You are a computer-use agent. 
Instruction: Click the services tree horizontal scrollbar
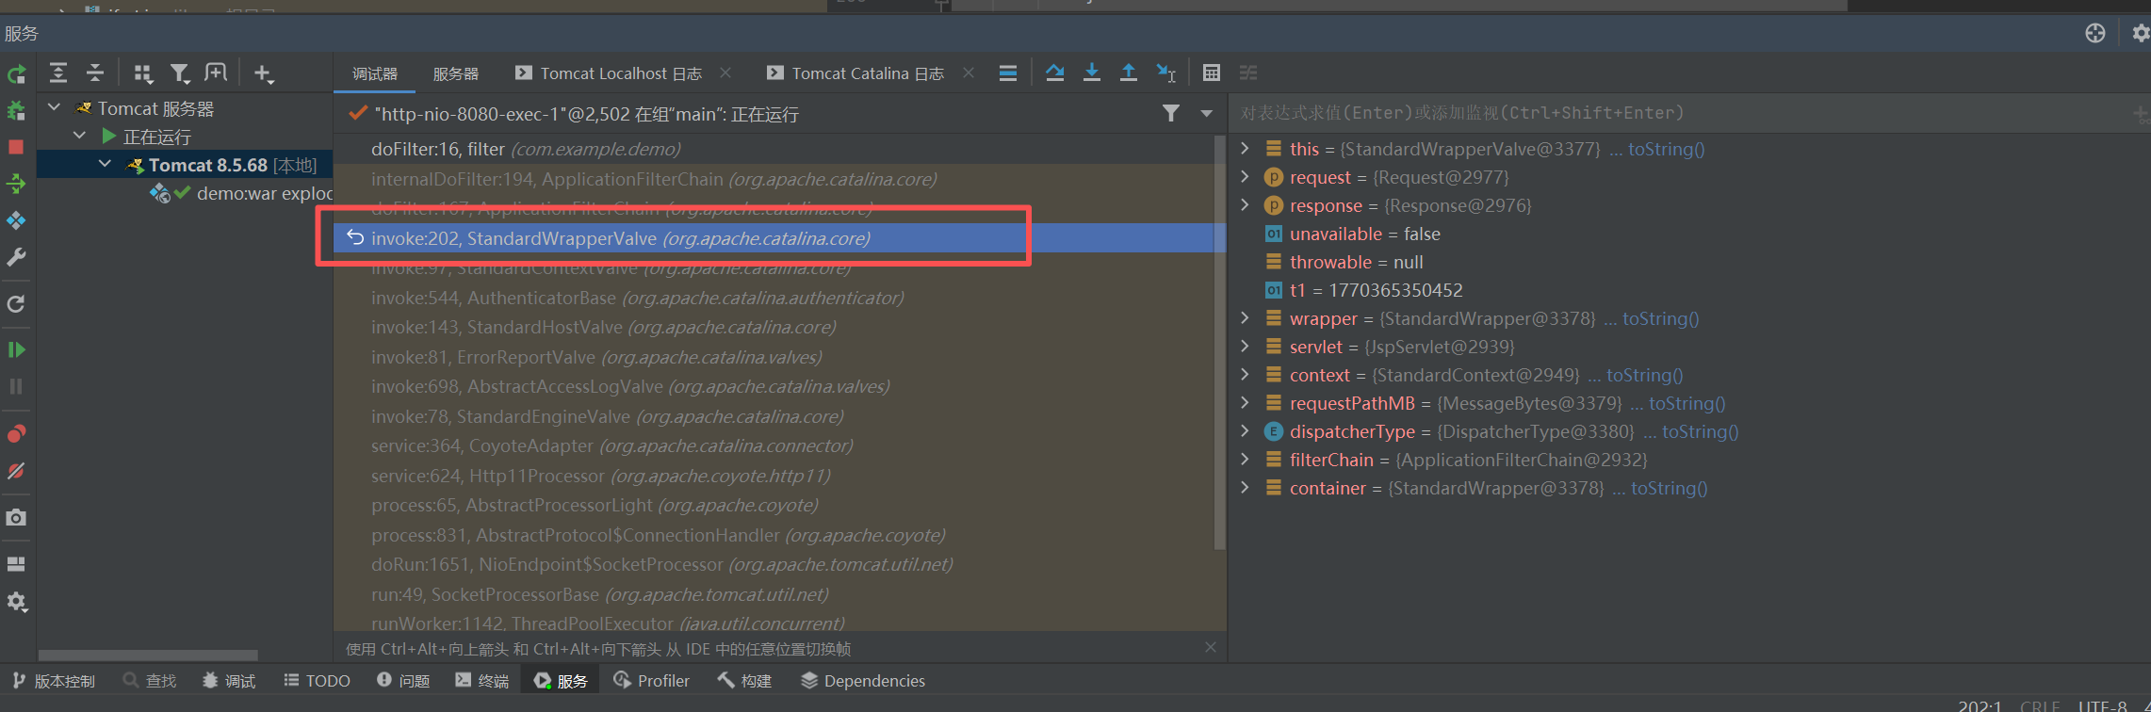point(148,655)
